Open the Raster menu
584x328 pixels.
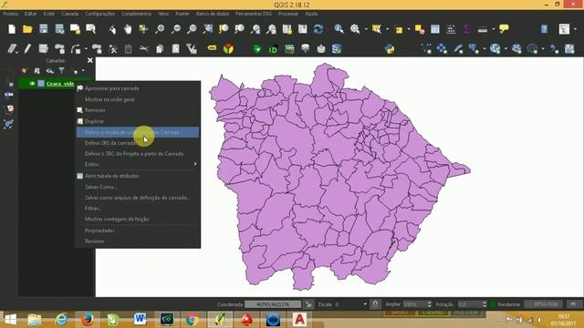pos(182,14)
